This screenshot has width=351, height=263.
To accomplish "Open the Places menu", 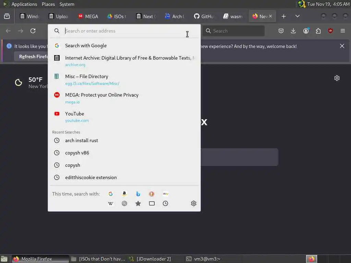I will 48,4.
